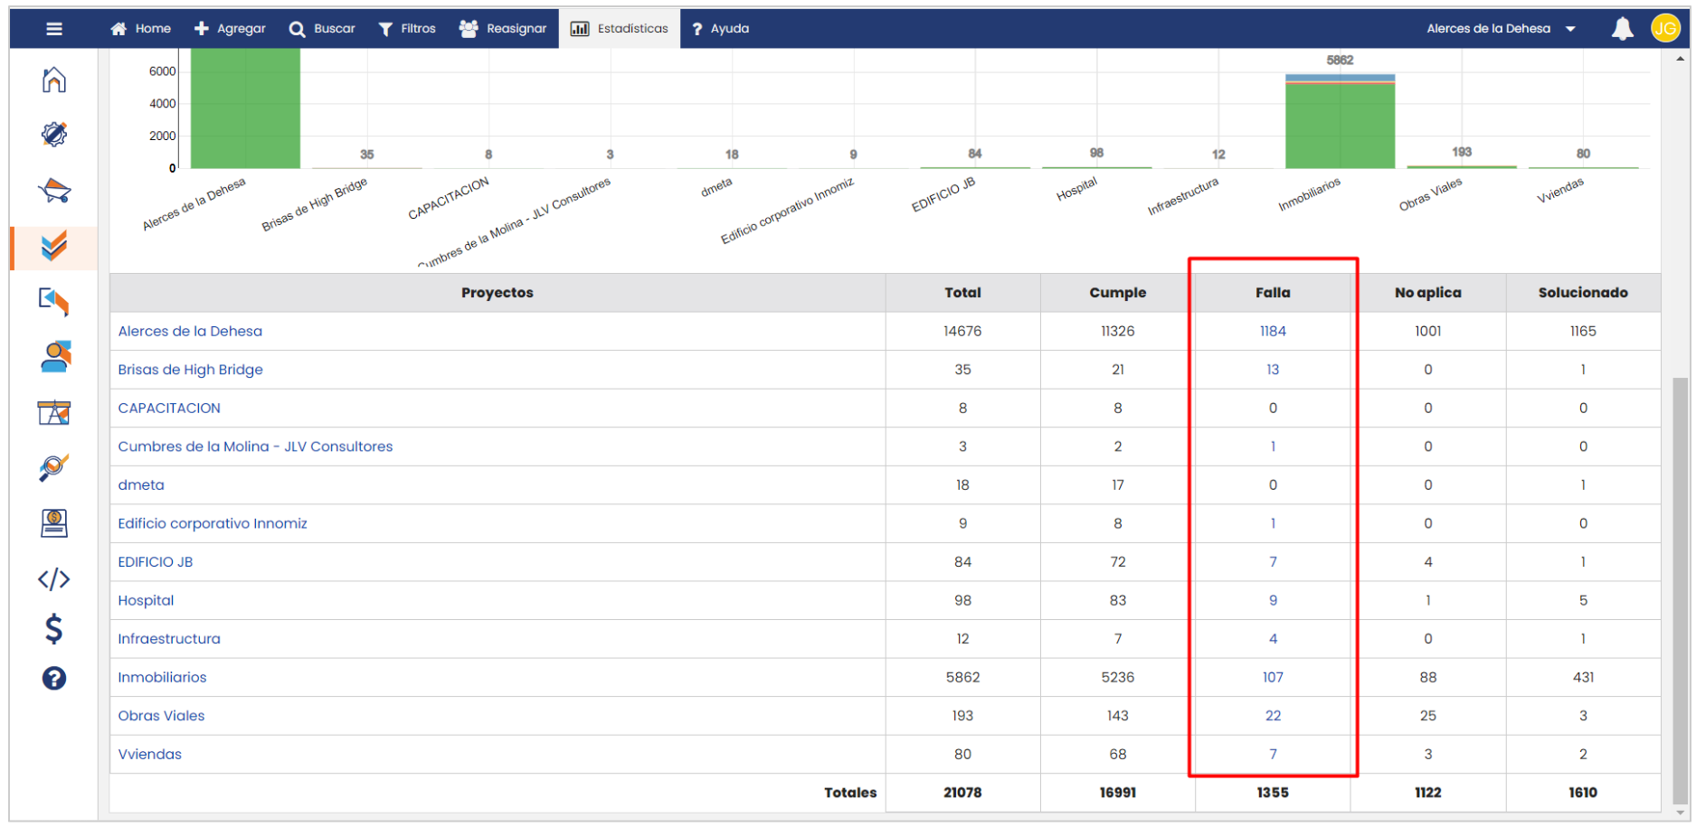Click the dollar sign sidebar icon
The height and width of the screenshot is (827, 1696).
coord(54,628)
